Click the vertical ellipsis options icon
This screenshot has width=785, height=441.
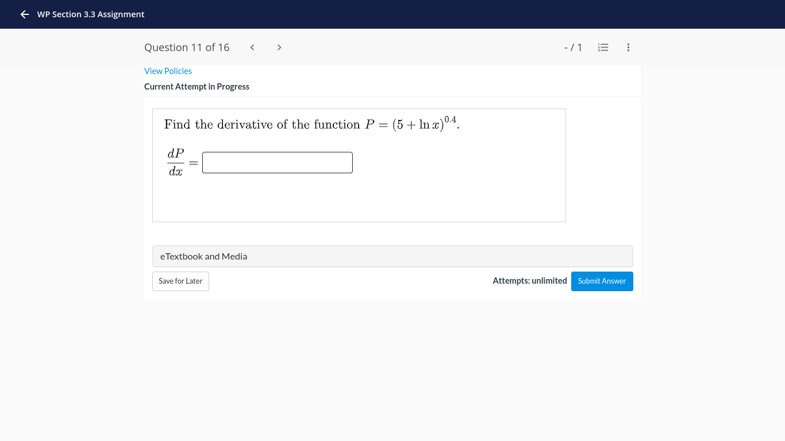[x=628, y=47]
